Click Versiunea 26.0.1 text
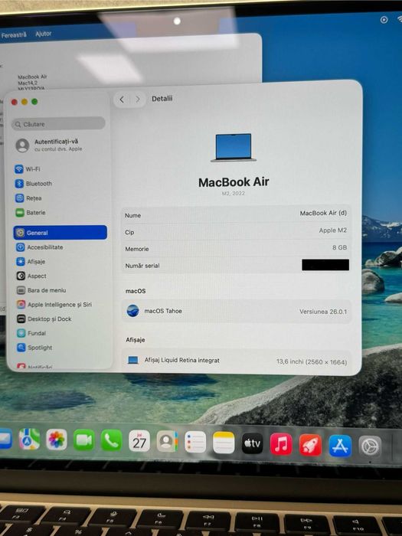402x536 pixels. point(323,312)
